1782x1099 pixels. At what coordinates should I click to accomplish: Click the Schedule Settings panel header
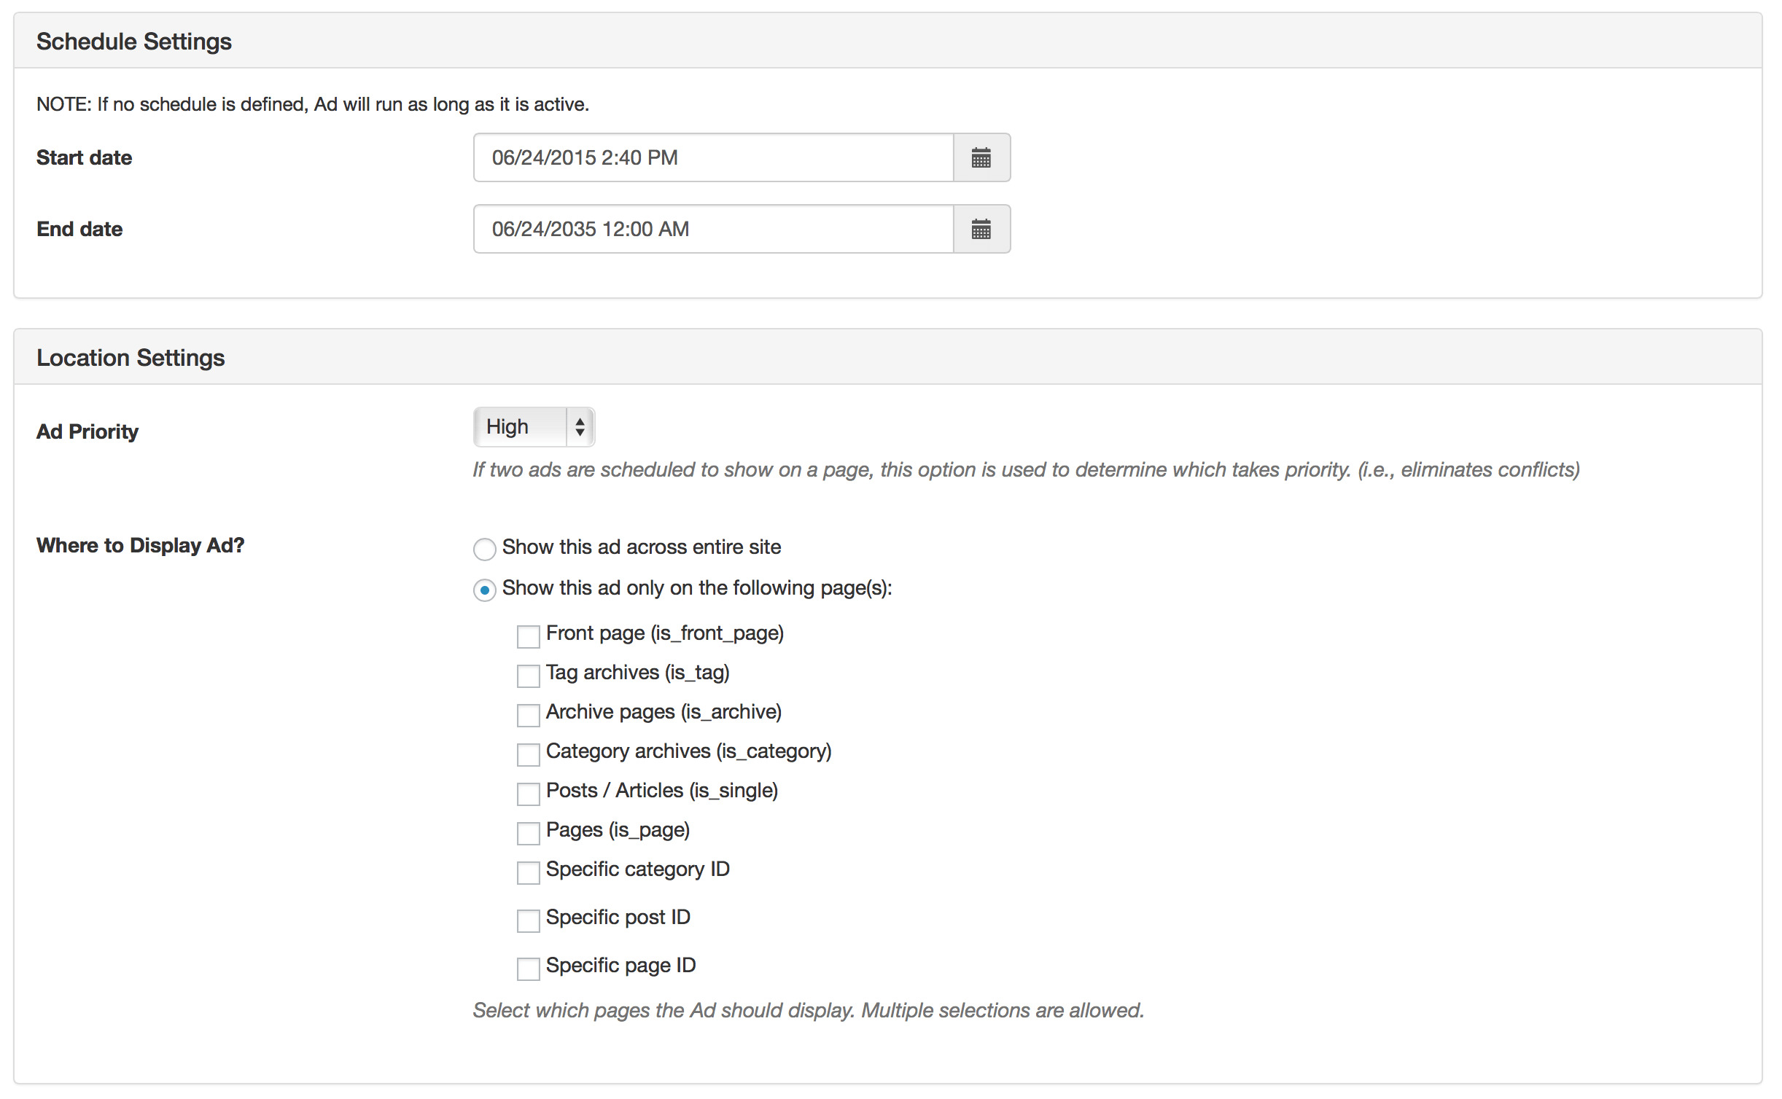coord(134,42)
